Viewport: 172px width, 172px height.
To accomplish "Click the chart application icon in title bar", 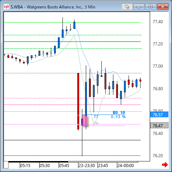I will click(6, 7).
